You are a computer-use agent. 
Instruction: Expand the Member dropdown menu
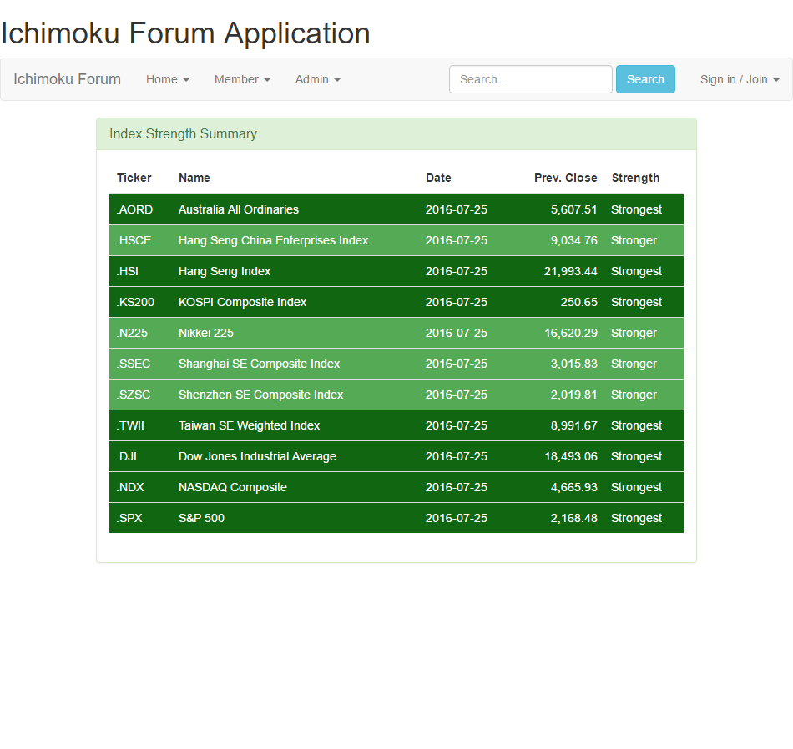242,79
